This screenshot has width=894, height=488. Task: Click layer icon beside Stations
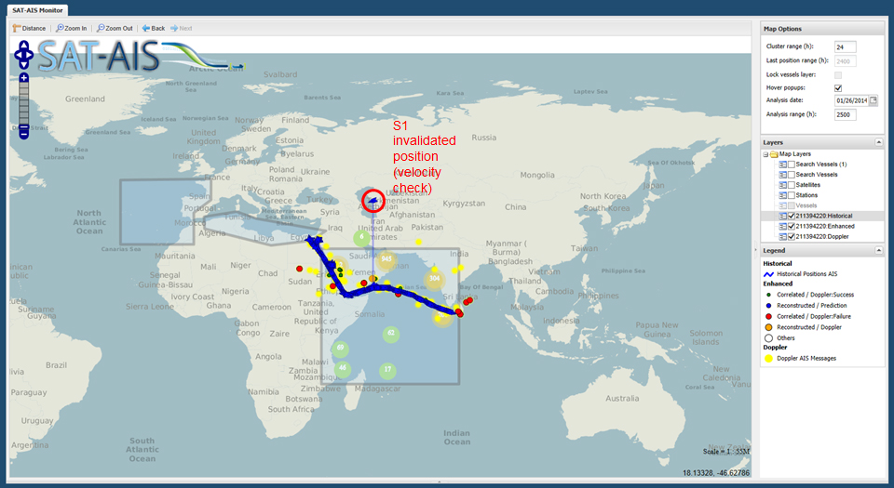pyautogui.click(x=783, y=195)
